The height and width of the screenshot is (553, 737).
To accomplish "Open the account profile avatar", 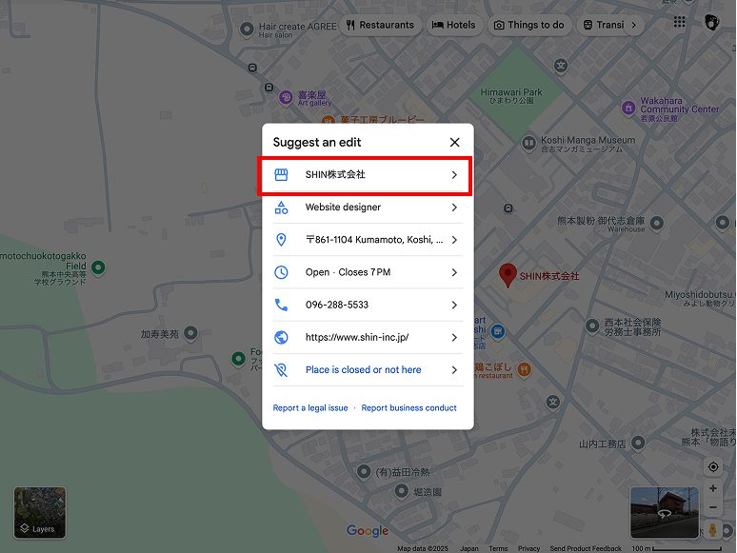I will 712,22.
